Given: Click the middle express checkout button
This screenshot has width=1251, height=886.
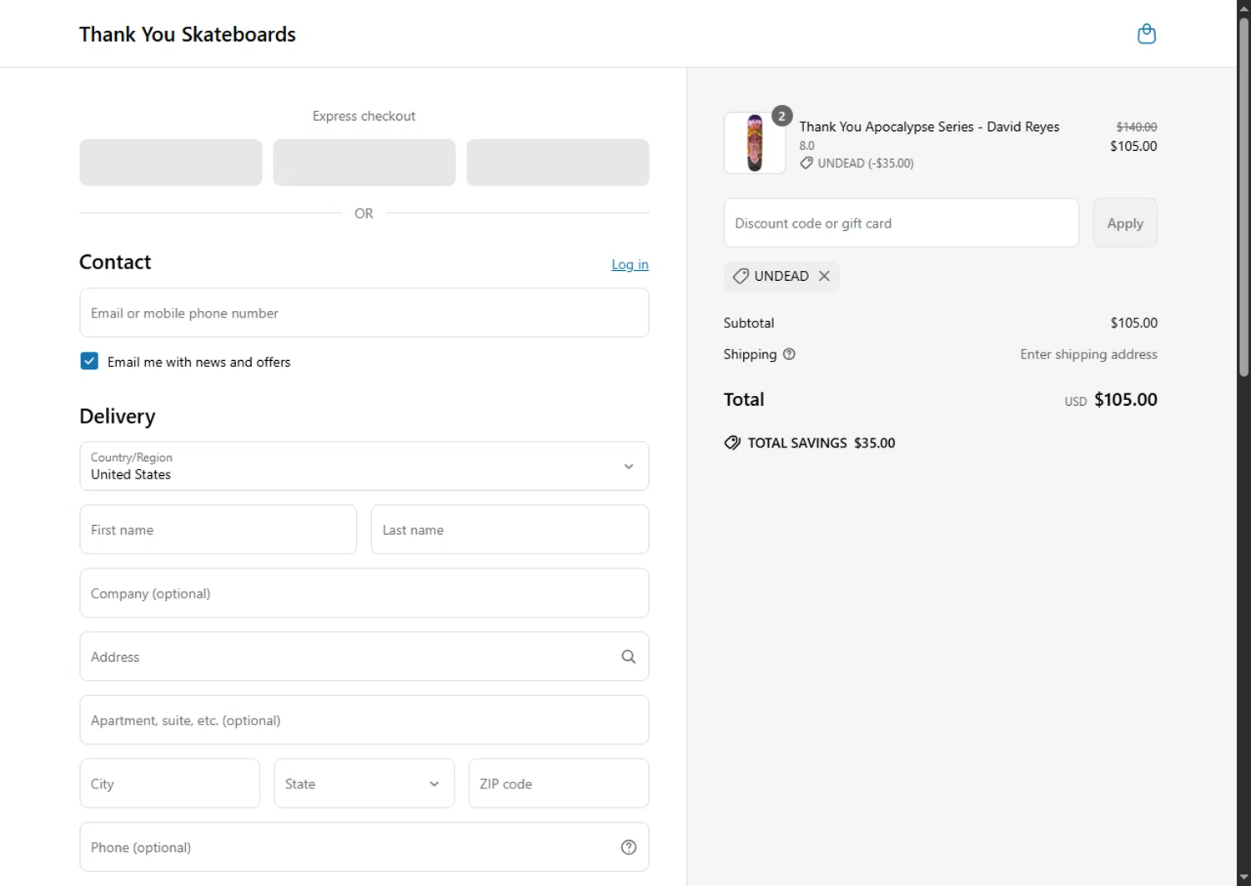Looking at the screenshot, I should pos(364,163).
